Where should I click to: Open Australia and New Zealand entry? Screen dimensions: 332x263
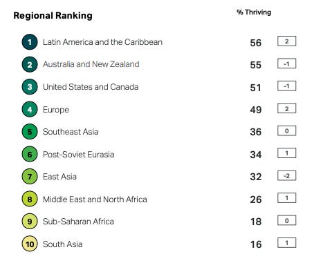pyautogui.click(x=91, y=64)
